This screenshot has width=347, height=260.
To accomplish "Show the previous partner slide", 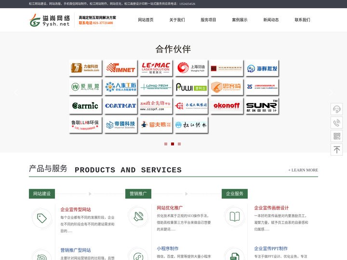I will [x=16, y=92].
